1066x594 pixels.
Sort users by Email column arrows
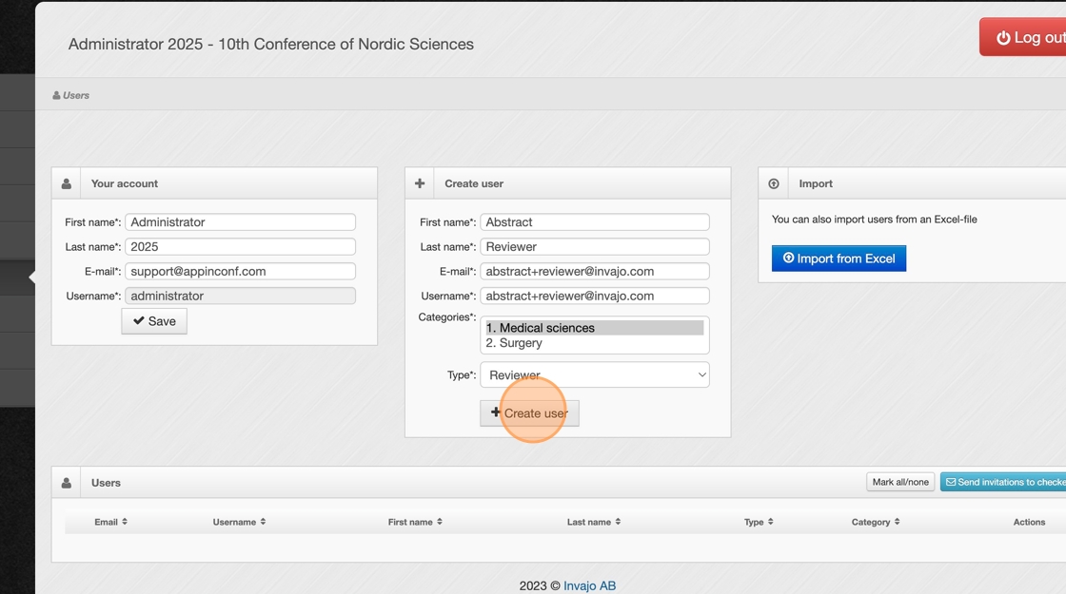tap(125, 522)
